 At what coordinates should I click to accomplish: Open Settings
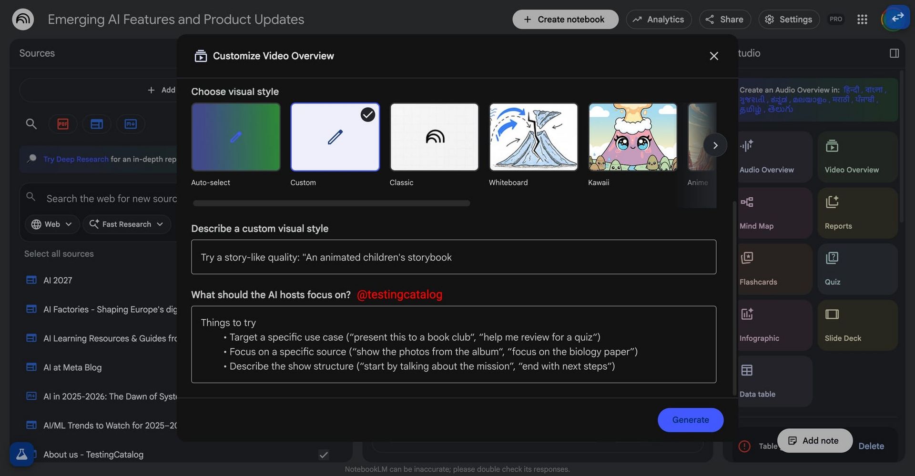[789, 20]
